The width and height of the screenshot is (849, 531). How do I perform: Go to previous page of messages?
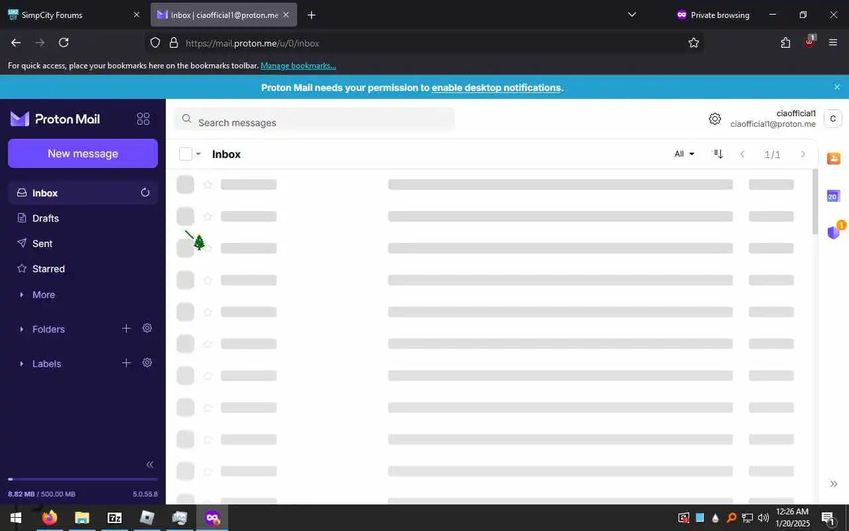click(x=742, y=154)
